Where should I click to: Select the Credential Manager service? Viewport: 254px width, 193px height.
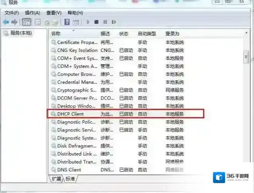point(117,82)
